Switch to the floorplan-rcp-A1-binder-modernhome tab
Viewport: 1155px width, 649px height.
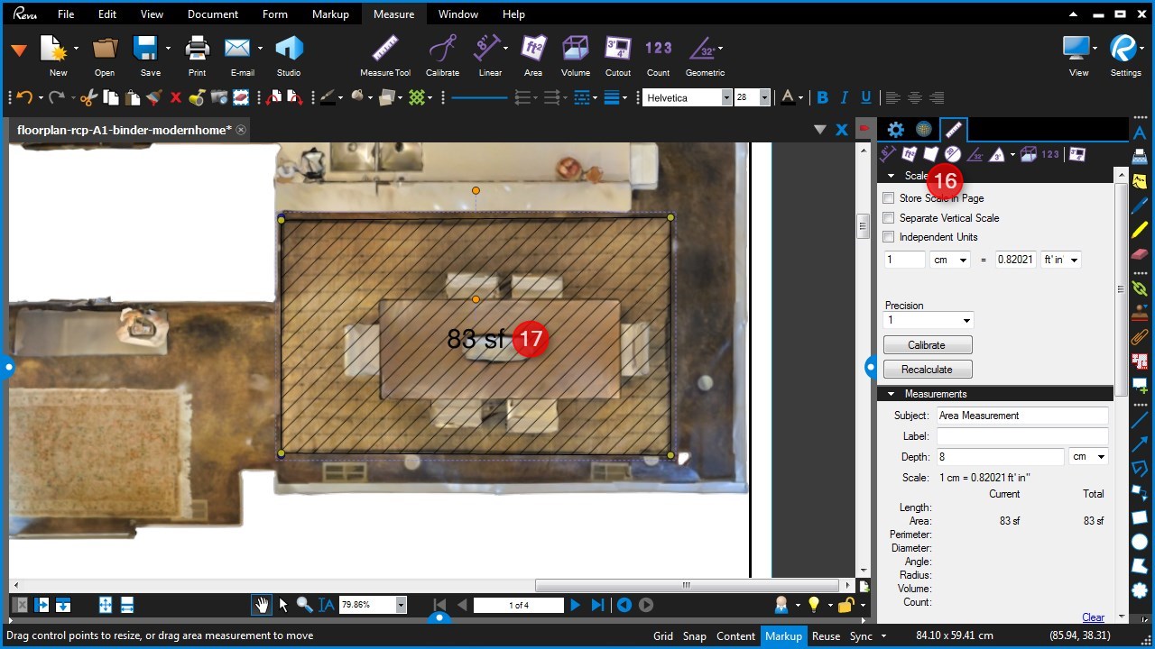125,130
